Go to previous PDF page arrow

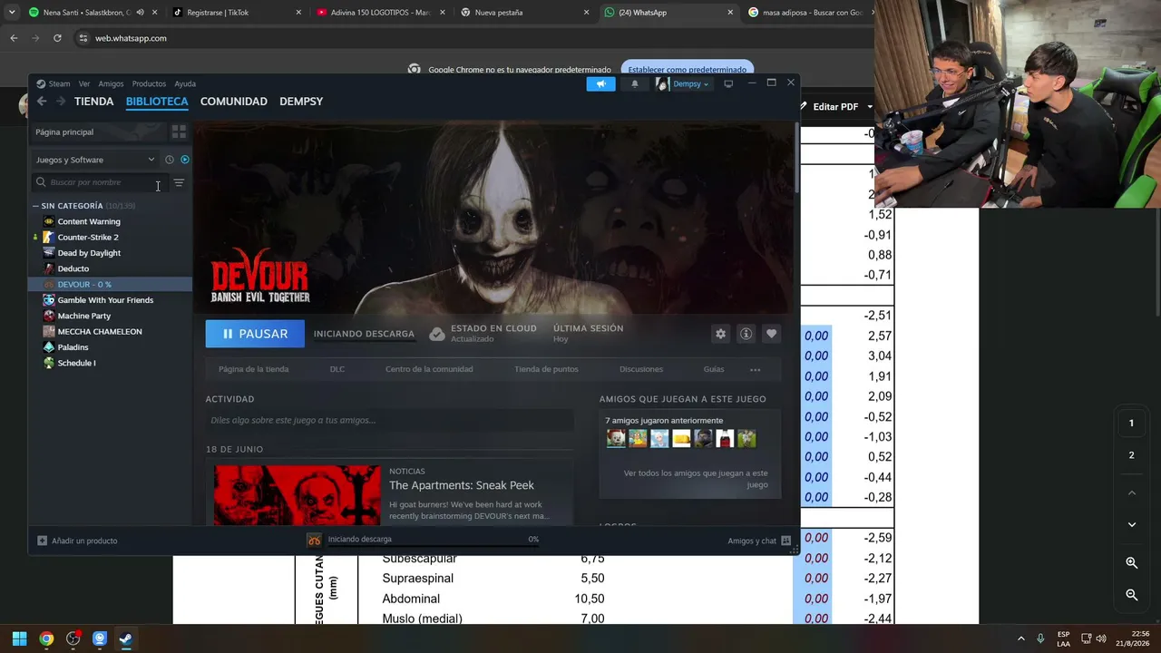click(1131, 493)
